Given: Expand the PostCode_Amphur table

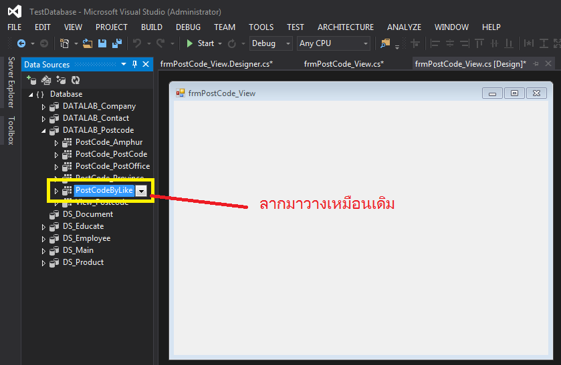Looking at the screenshot, I should coord(56,143).
